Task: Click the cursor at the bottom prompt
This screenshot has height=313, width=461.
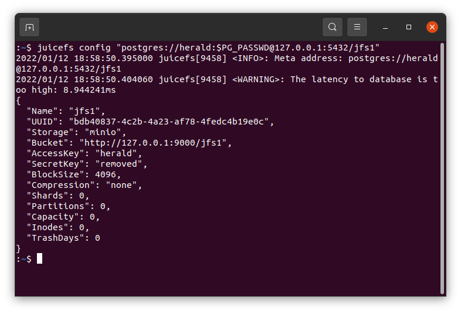Action: point(39,259)
